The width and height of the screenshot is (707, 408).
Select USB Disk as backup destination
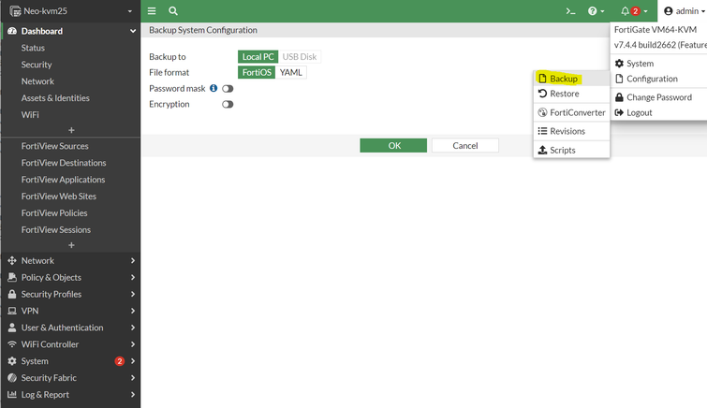point(300,57)
